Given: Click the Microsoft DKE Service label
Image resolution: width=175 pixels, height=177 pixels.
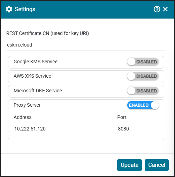Looking at the screenshot, I should tap(38, 91).
